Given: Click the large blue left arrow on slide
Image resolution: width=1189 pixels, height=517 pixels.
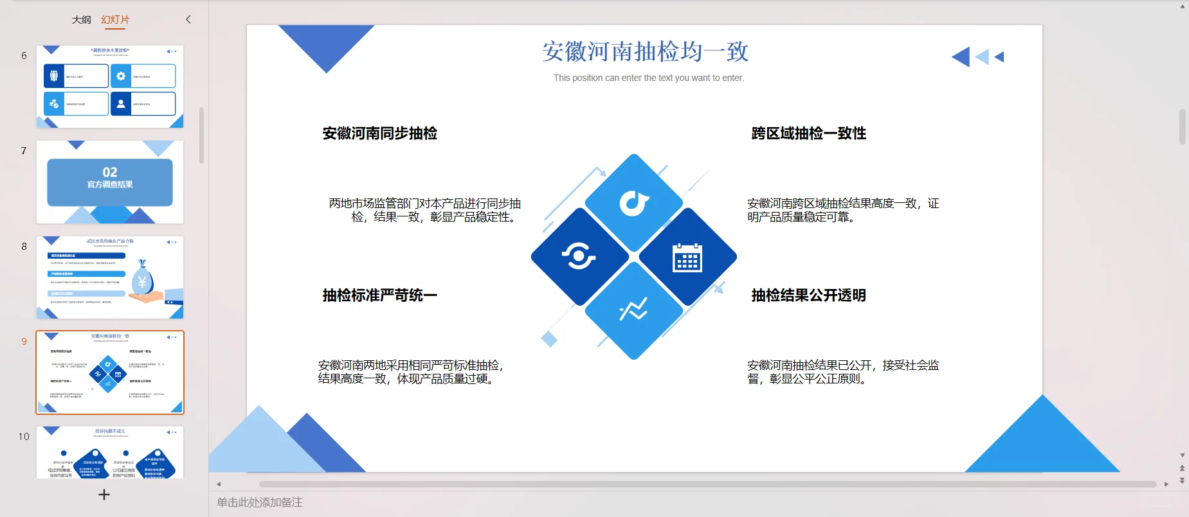Looking at the screenshot, I should click(x=961, y=57).
